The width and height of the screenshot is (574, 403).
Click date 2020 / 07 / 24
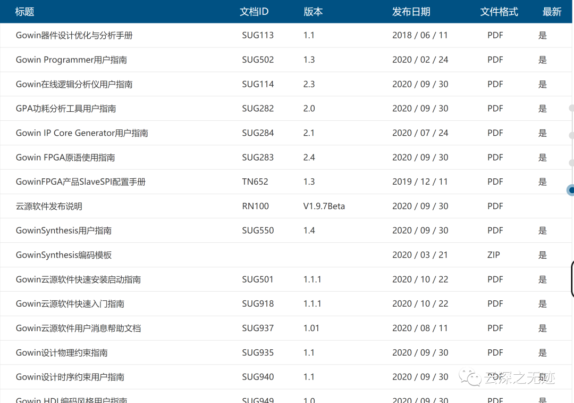tap(420, 133)
